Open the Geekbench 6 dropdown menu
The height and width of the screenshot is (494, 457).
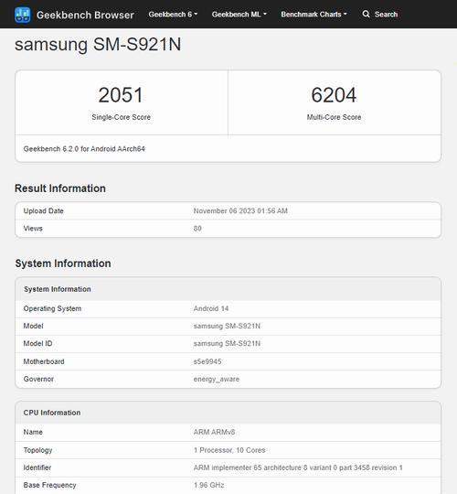tap(173, 15)
